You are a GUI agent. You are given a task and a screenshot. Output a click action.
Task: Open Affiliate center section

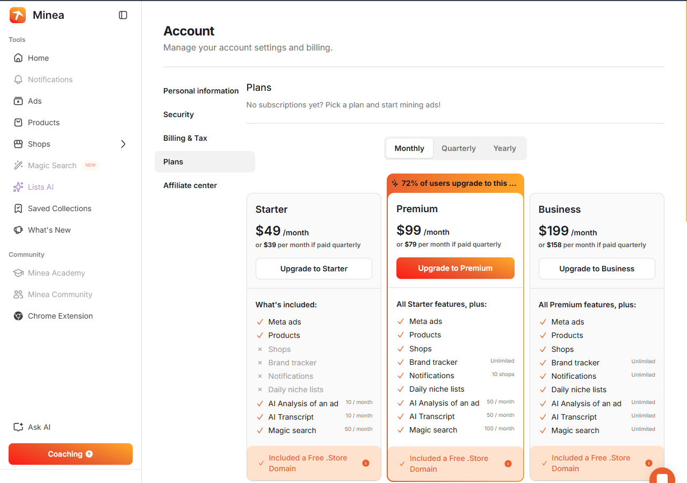pos(190,185)
